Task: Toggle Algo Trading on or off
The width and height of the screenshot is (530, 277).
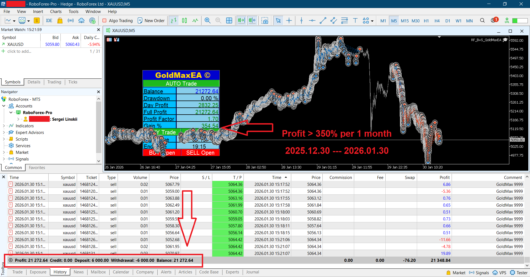Action: 118,20
